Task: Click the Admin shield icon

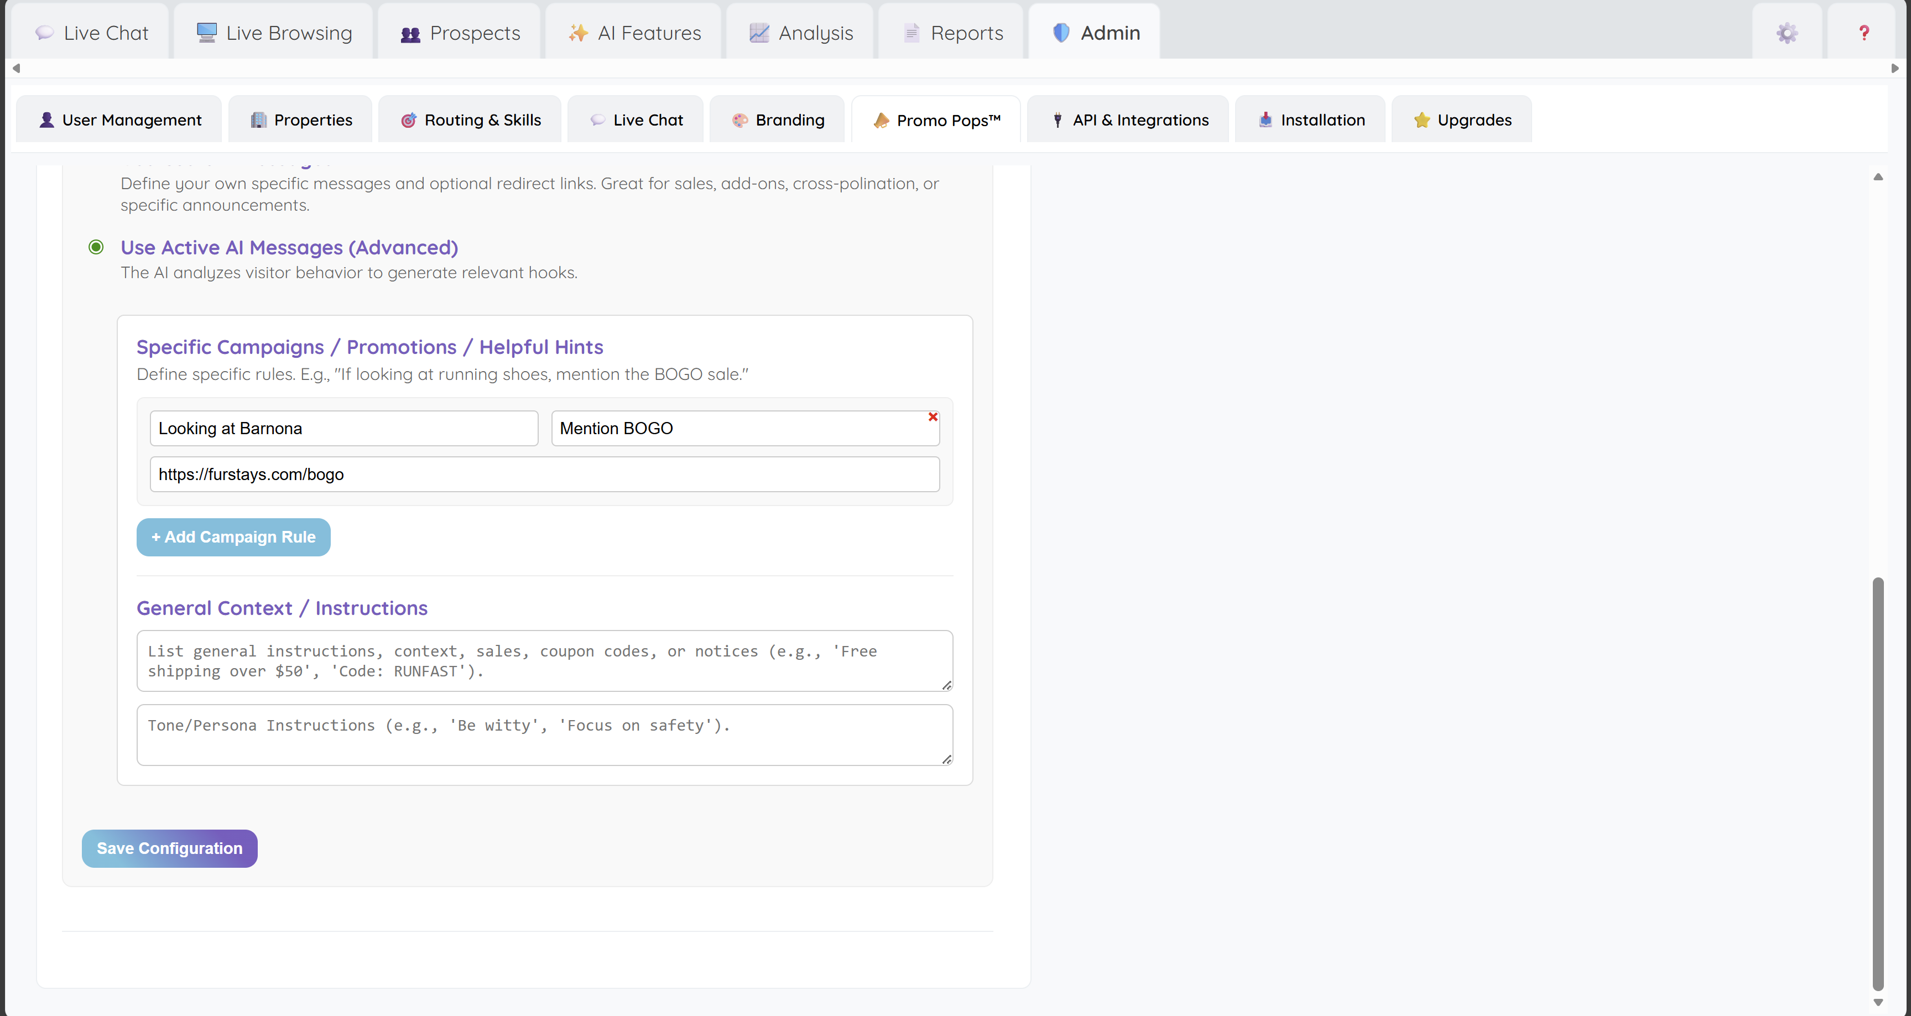Action: click(1061, 33)
